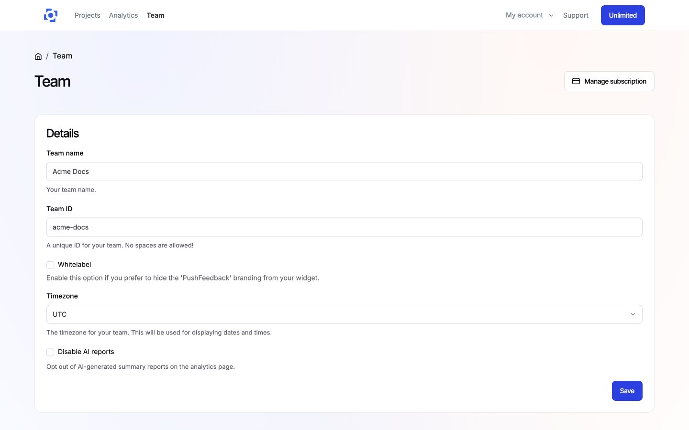Image resolution: width=689 pixels, height=430 pixels.
Task: Open the Projects nav item
Action: click(88, 15)
